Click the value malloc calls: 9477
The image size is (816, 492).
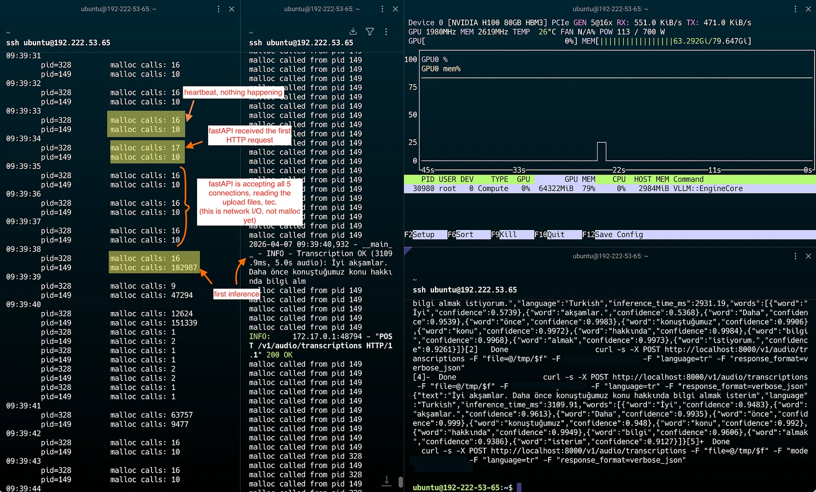pos(149,424)
